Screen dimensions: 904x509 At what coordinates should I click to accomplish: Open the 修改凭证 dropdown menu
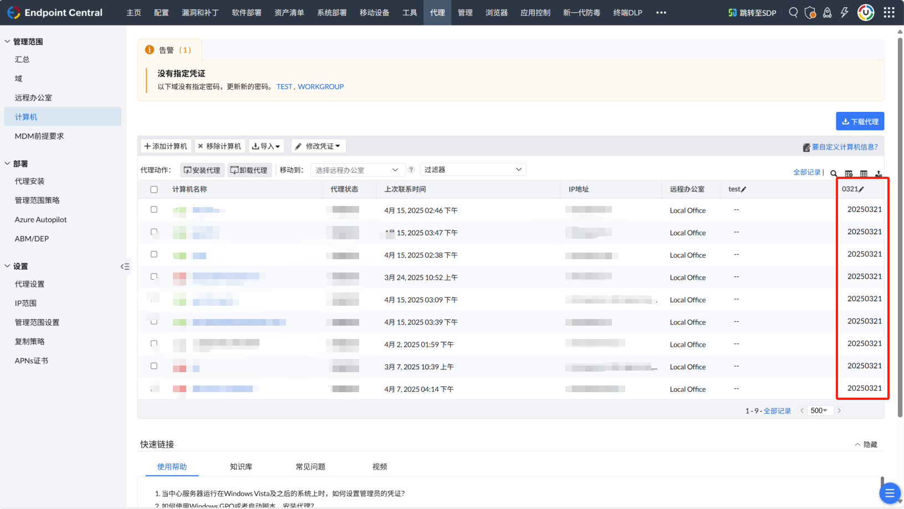coord(318,146)
